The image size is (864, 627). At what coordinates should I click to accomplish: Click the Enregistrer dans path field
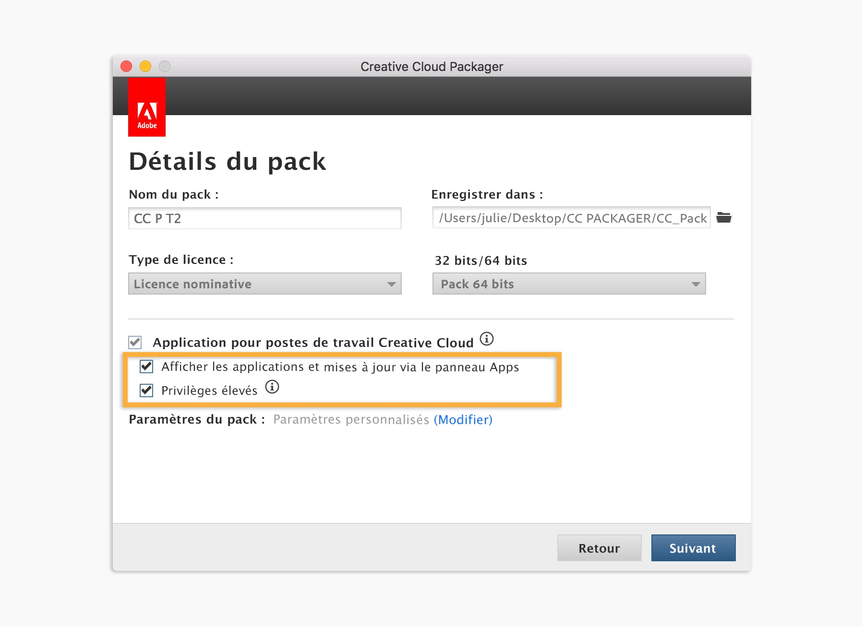[x=571, y=218]
